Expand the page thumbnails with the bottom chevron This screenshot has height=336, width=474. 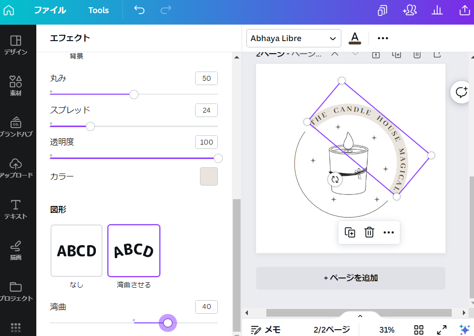click(360, 316)
